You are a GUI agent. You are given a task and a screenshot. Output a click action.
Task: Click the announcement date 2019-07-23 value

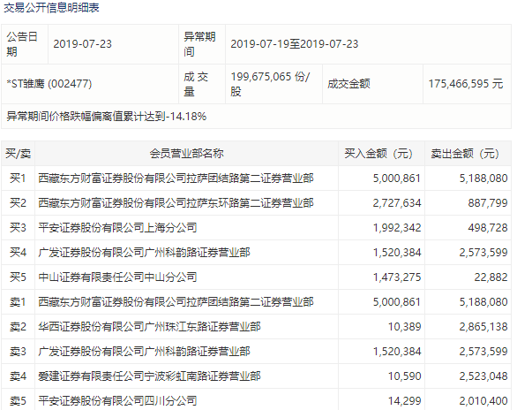click(x=82, y=44)
